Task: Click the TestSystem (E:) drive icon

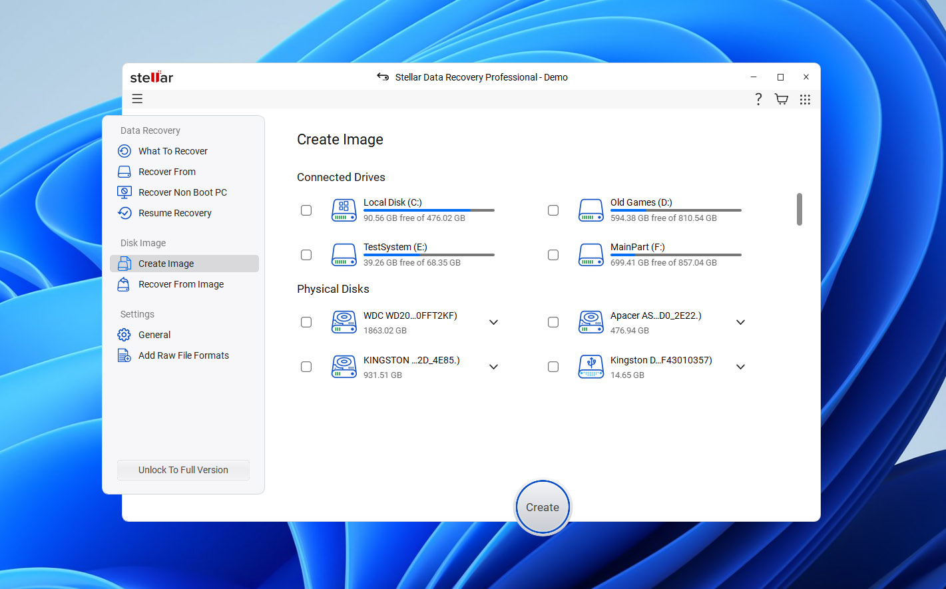Action: coord(344,255)
